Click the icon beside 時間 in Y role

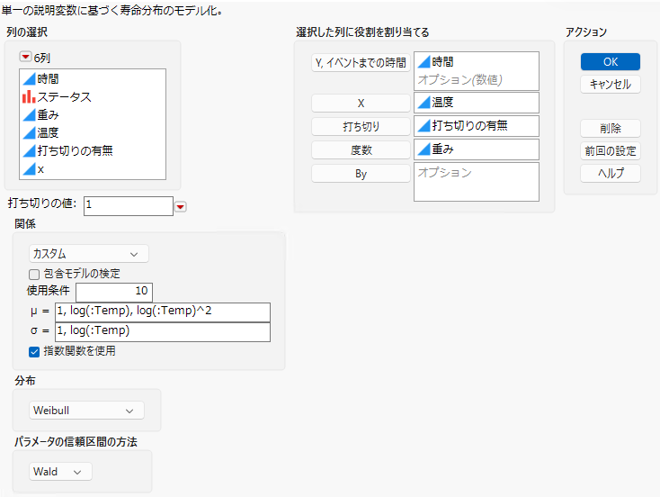click(x=424, y=62)
